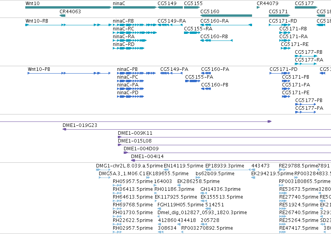Select the CG5155 gene label

click(193, 4)
